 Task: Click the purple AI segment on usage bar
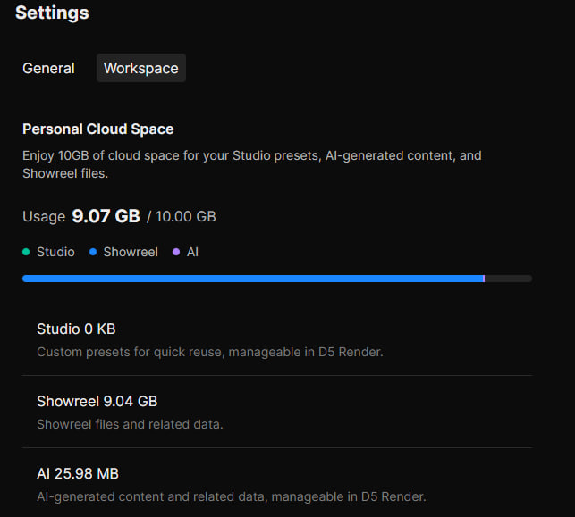point(484,279)
